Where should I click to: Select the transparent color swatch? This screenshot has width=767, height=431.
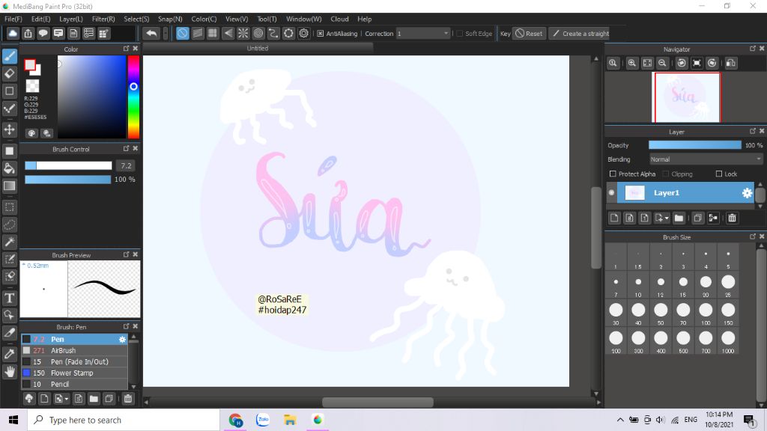pyautogui.click(x=32, y=85)
